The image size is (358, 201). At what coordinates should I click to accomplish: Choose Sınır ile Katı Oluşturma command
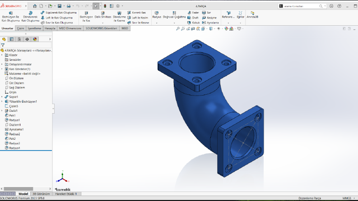click(x=56, y=23)
